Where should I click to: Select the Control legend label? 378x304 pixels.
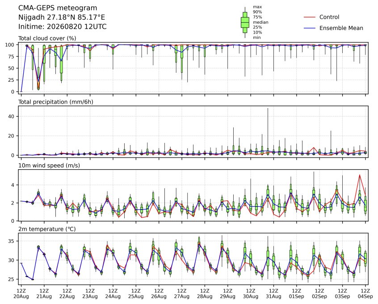tap(329, 17)
